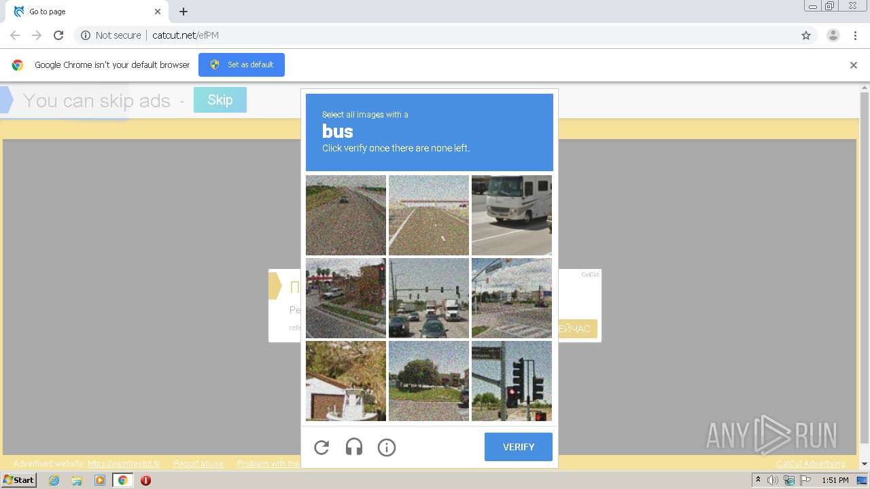Screen dimensions: 870x489
Task: Click the yellow ad button behind captcha
Action: 578,329
